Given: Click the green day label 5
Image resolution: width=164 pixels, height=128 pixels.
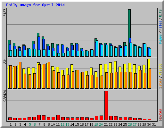Looking at the screenshot, I should tap(30, 124).
